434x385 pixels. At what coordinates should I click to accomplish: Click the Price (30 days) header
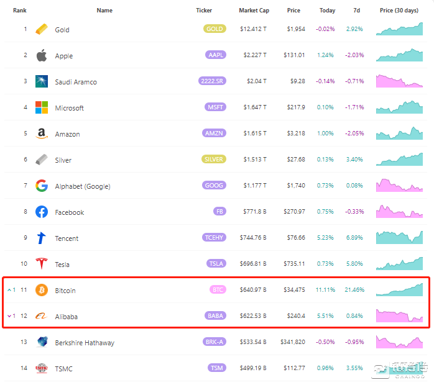[399, 11]
